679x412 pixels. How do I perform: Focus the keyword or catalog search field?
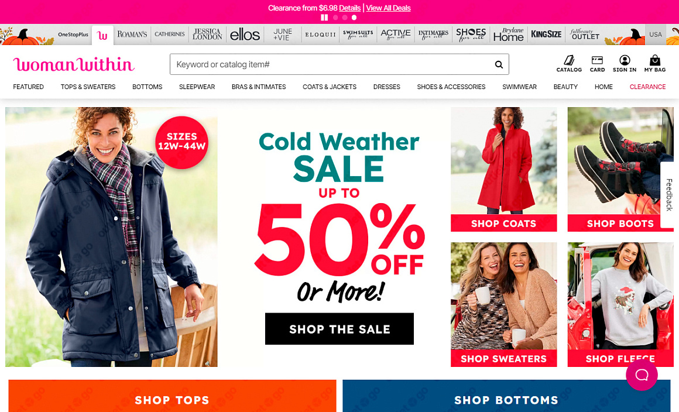[x=331, y=64]
